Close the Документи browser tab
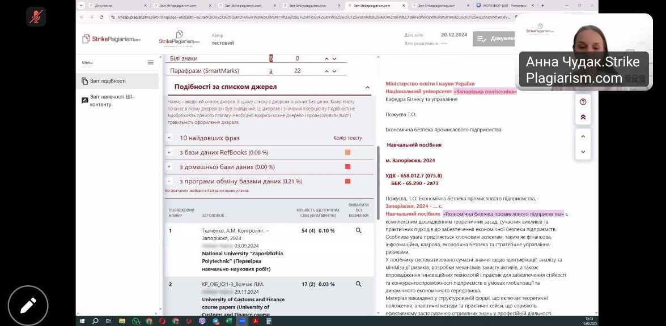This screenshot has height=326, width=666. (145, 6)
